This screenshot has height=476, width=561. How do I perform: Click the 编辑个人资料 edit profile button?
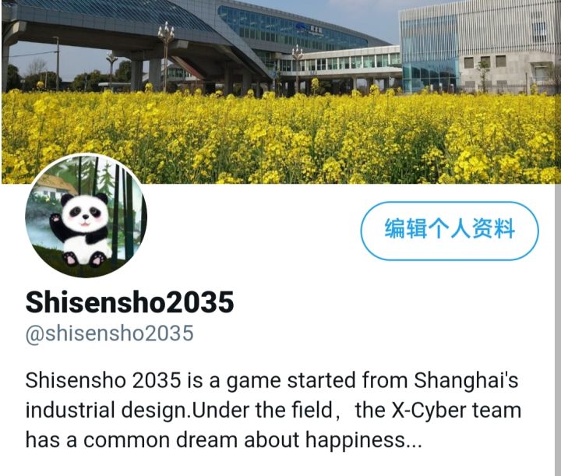[x=450, y=231]
